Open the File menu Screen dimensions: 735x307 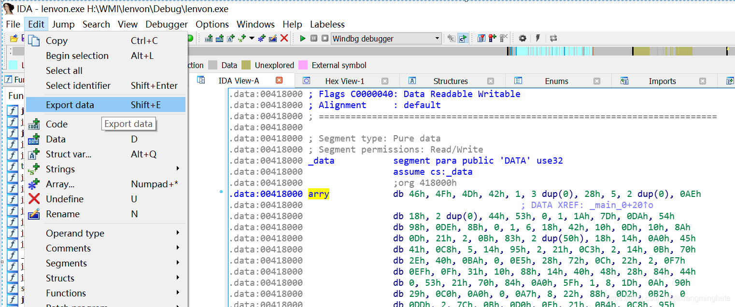[x=13, y=24]
